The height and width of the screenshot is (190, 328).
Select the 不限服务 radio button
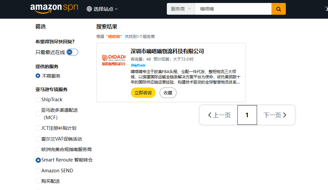[x=38, y=76]
